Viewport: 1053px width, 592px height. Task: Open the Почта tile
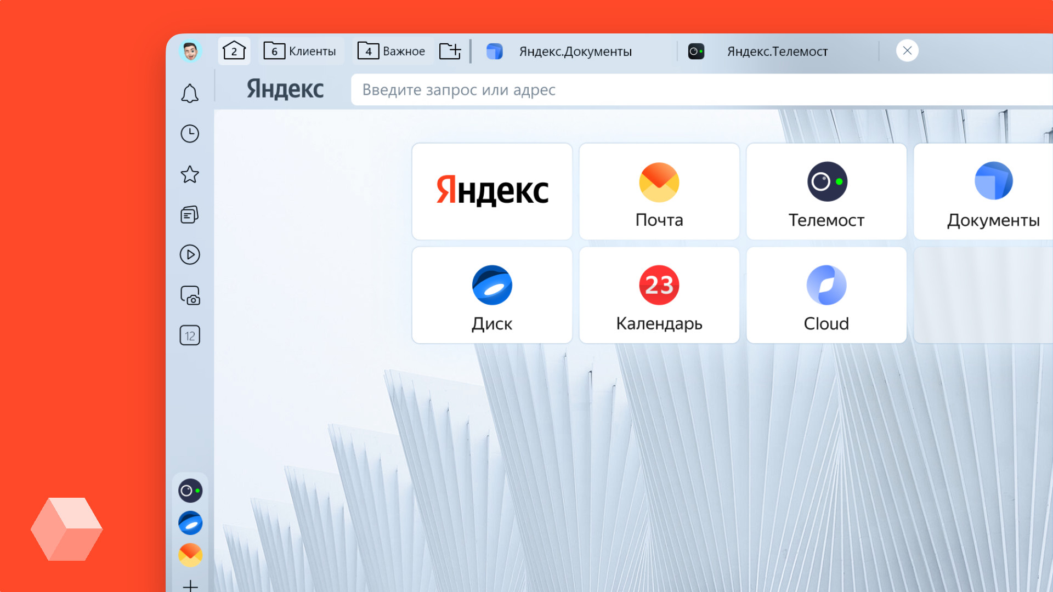659,191
